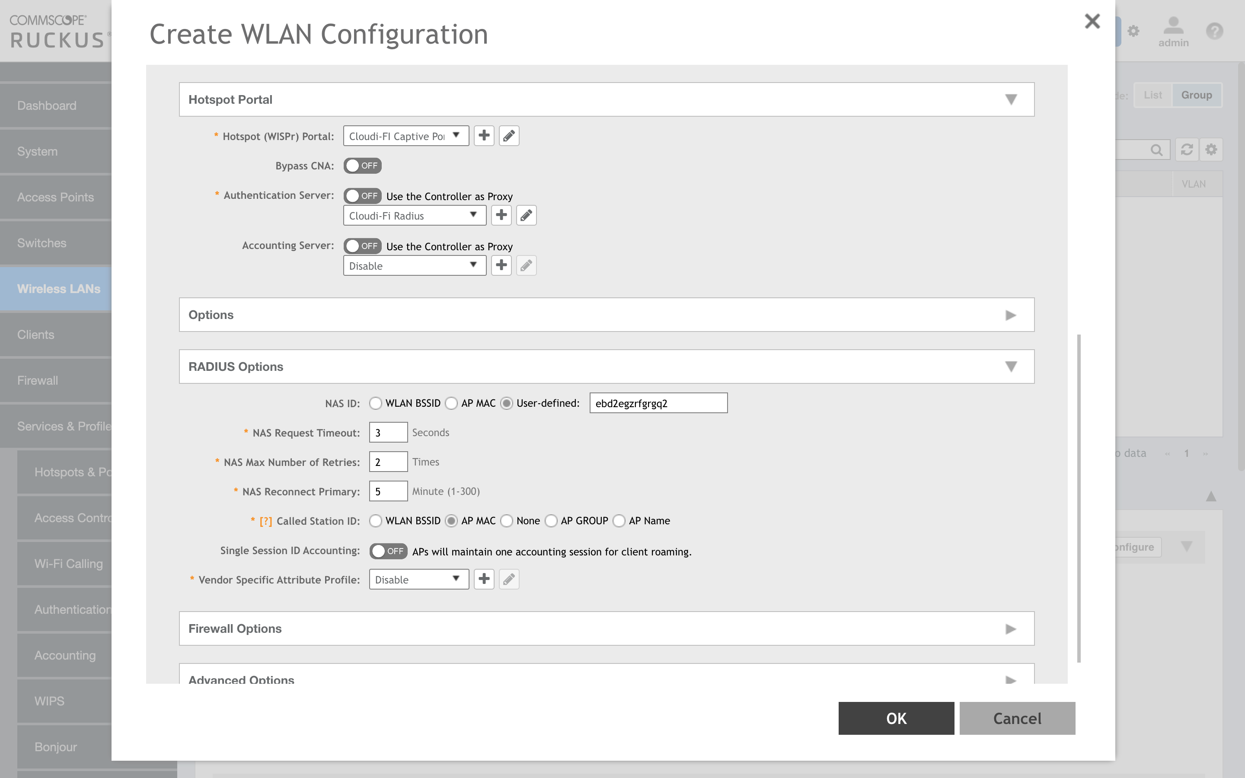This screenshot has width=1245, height=778.
Task: Refresh the table with the refresh icon
Action: point(1187,150)
